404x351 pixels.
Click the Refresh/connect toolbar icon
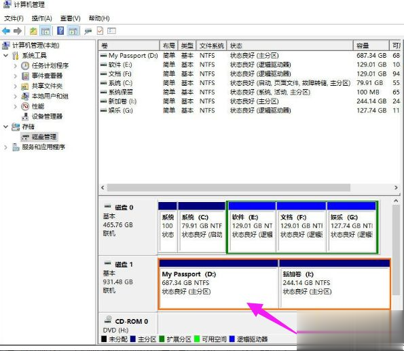[88, 31]
